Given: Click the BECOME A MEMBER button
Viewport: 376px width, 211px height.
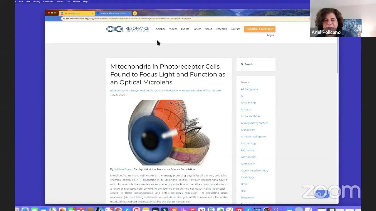Looking at the screenshot, I should coord(260,29).
